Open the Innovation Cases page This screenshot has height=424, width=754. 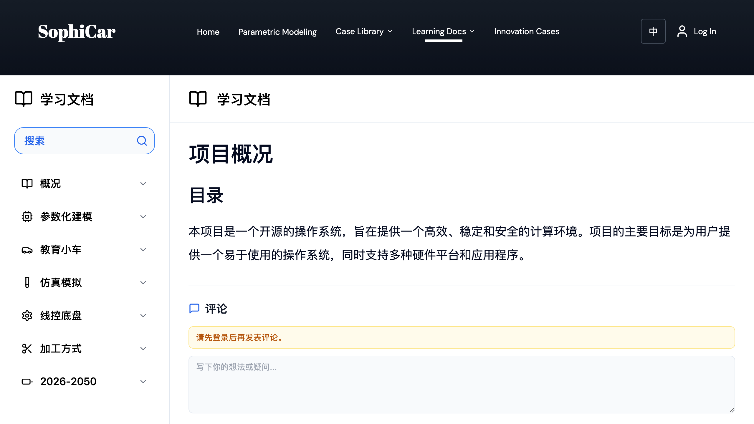click(x=527, y=32)
